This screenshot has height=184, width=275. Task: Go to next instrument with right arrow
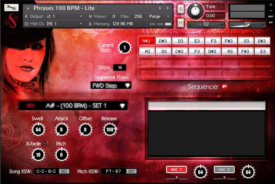168,8
